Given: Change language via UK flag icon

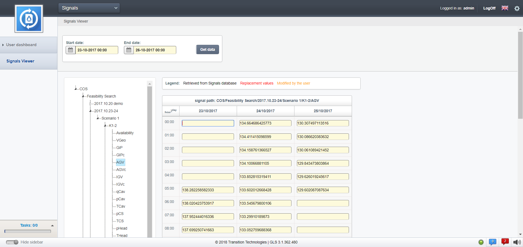Looking at the screenshot, I should click(x=505, y=8).
